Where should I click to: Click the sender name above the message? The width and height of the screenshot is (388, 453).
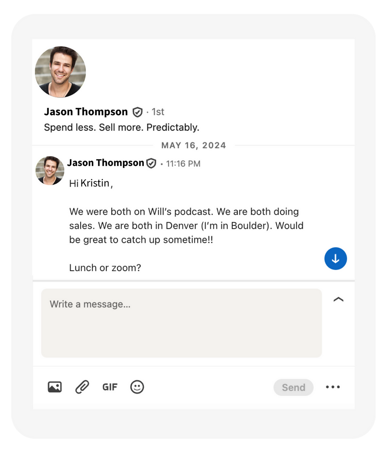(x=105, y=163)
